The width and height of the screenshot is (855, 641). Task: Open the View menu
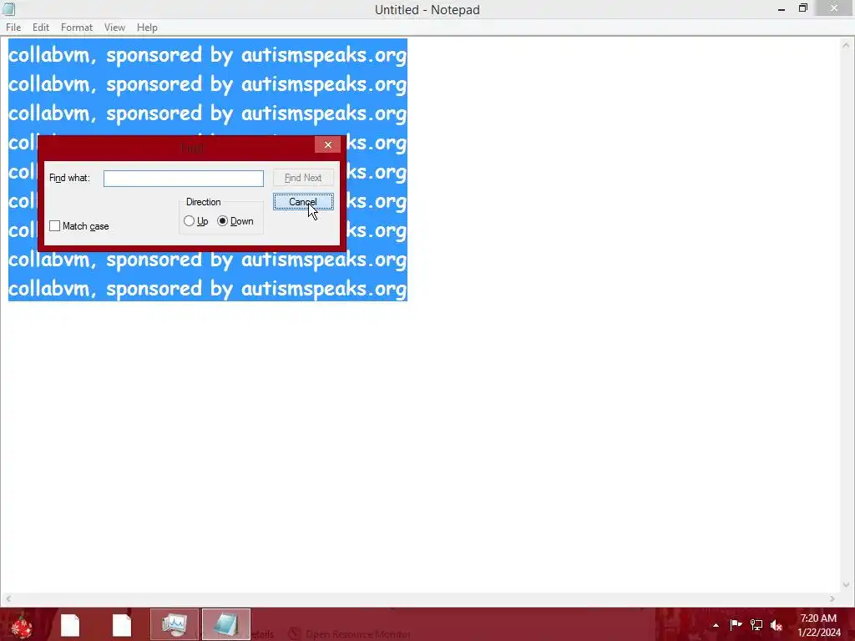pyautogui.click(x=114, y=28)
